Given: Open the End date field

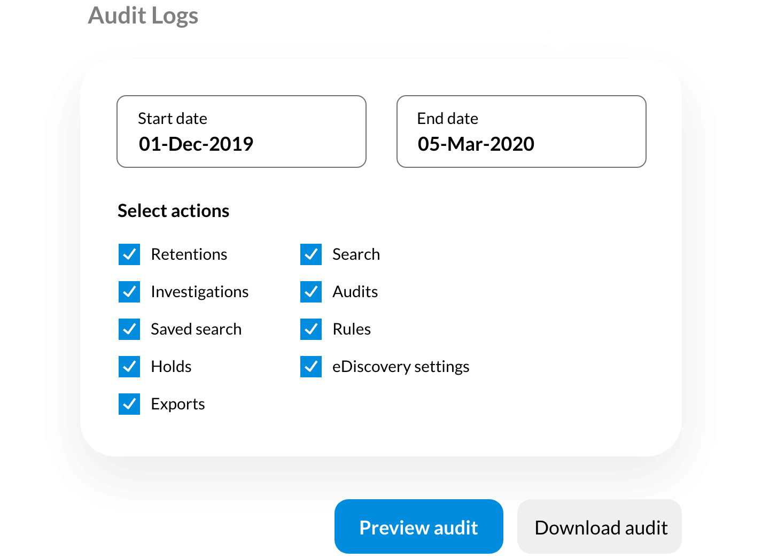Looking at the screenshot, I should [521, 131].
